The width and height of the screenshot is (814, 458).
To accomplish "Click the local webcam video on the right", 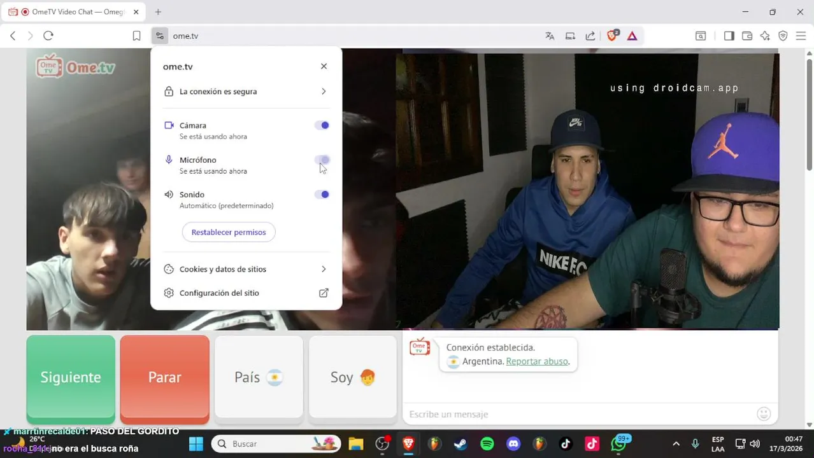I will point(587,192).
